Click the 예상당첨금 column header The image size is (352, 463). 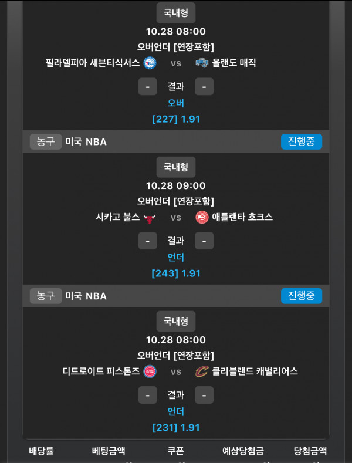click(x=243, y=451)
